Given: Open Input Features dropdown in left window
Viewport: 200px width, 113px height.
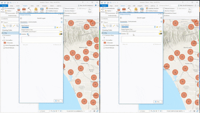Looking at the screenshot, I should (x=55, y=27).
